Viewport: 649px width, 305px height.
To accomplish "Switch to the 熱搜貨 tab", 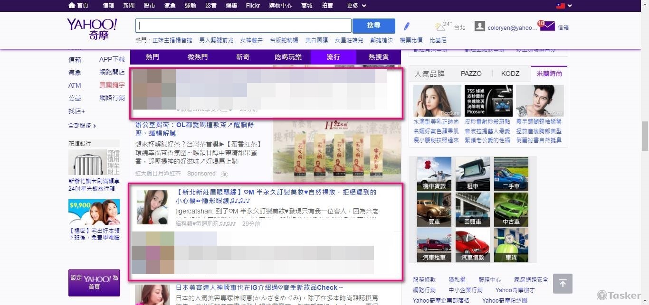I will click(379, 57).
